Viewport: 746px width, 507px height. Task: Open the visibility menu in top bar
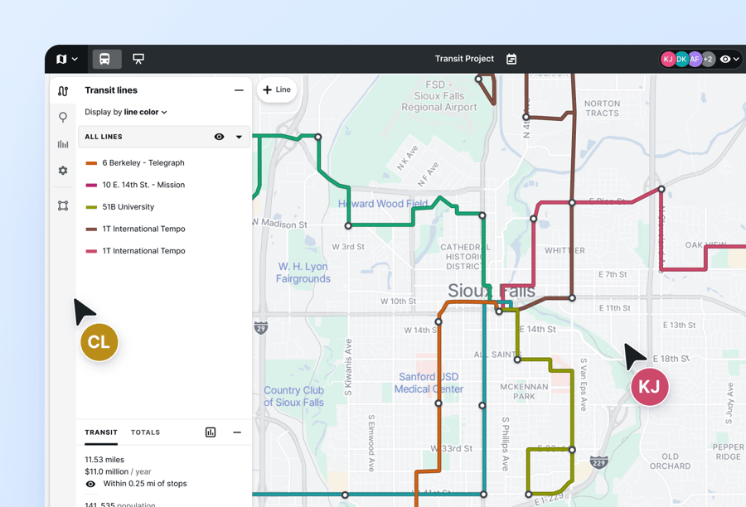click(729, 59)
